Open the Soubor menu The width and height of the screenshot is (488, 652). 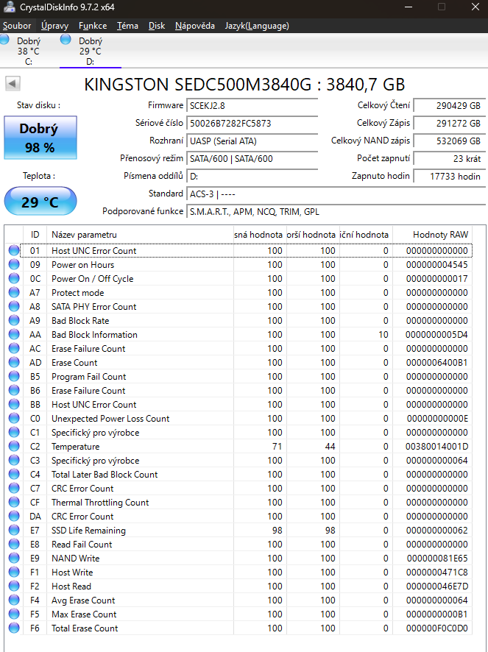click(17, 26)
